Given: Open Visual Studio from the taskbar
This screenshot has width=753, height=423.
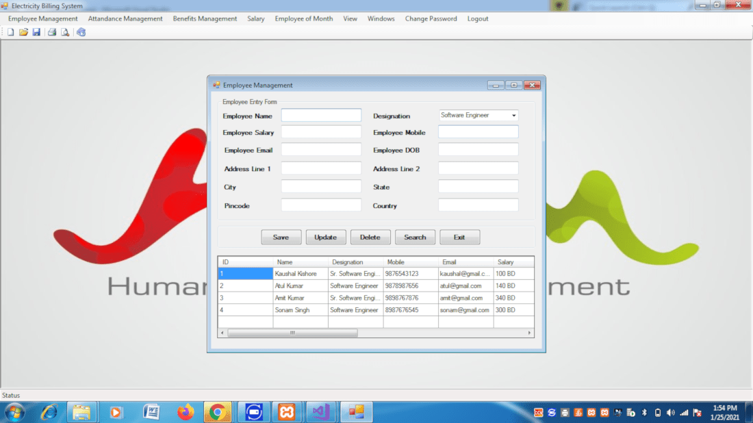Looking at the screenshot, I should pyautogui.click(x=322, y=412).
